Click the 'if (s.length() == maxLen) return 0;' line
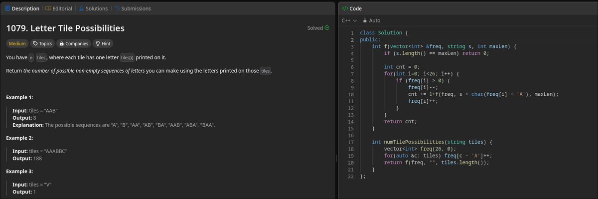The width and height of the screenshot is (598, 199). point(437,53)
